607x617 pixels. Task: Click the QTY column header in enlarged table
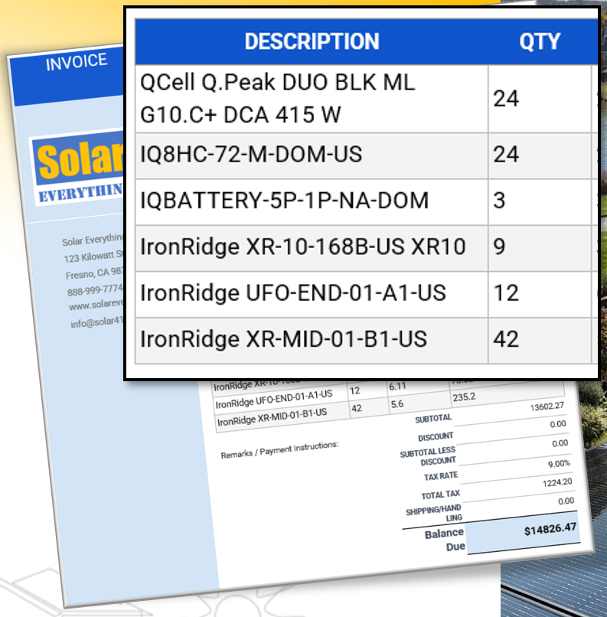coord(540,41)
